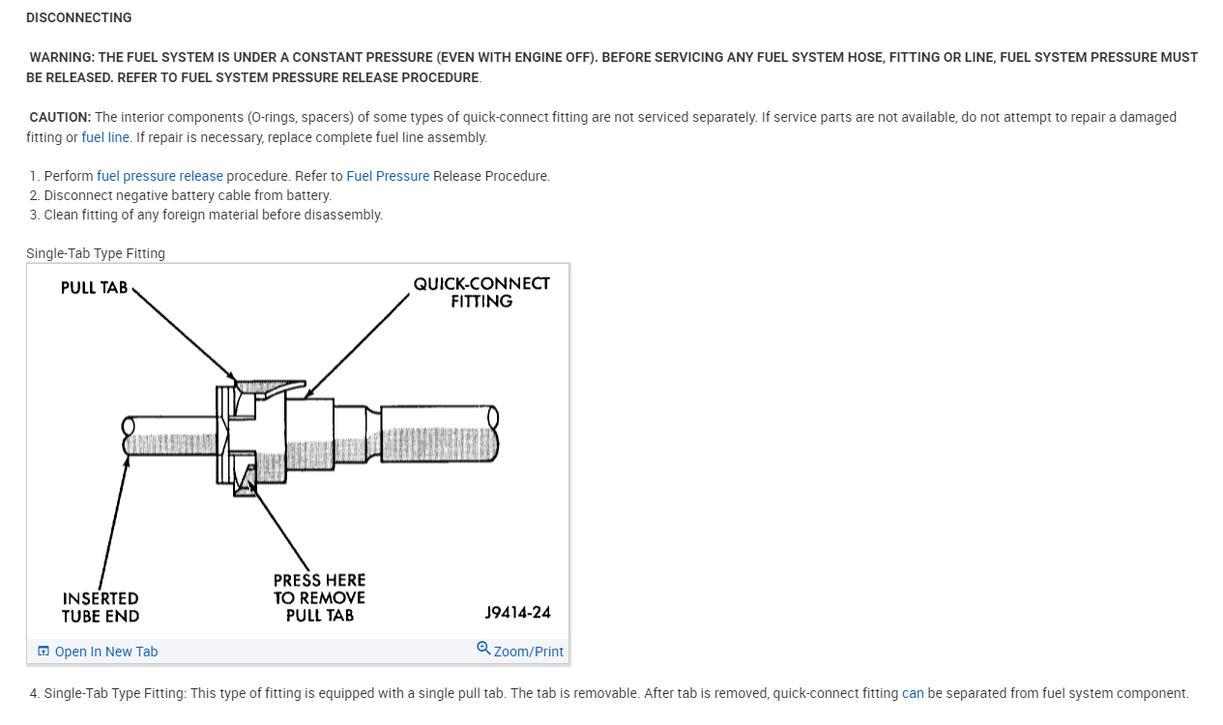Click the bold CAUTION label
Image resolution: width=1223 pixels, height=725 pixels.
(60, 117)
